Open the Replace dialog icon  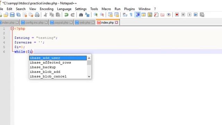click(x=87, y=15)
